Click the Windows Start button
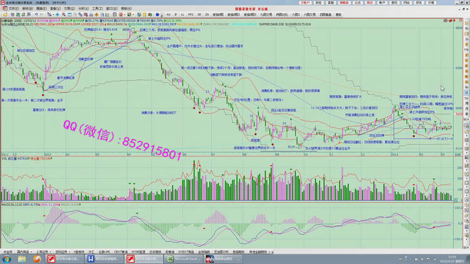 coord(6,258)
